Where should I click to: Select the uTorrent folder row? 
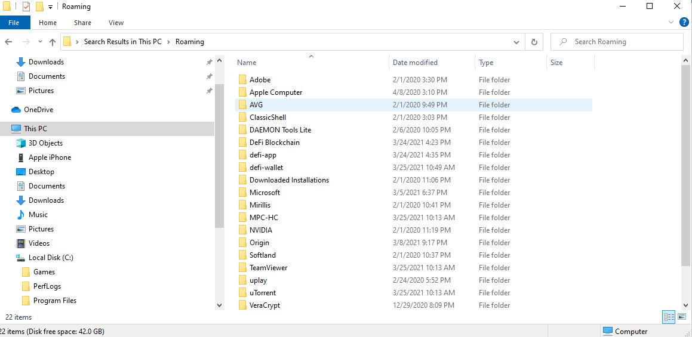(x=414, y=292)
